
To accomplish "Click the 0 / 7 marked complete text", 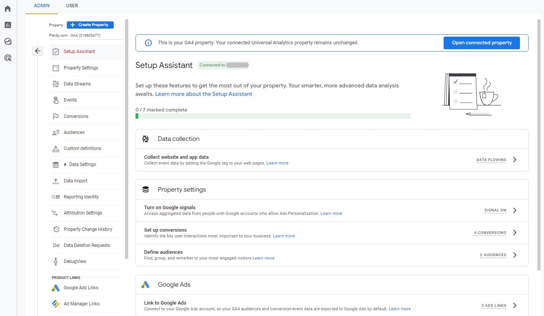I will (x=161, y=110).
